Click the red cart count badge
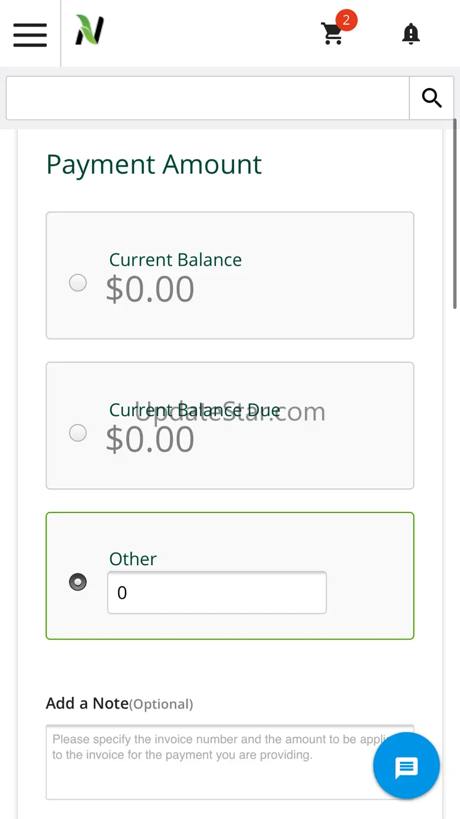 (x=346, y=21)
